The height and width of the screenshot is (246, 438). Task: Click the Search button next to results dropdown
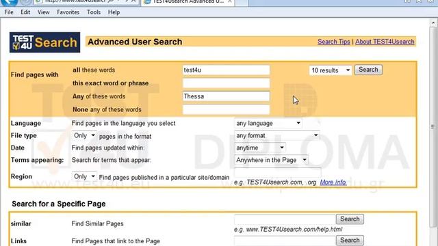(x=368, y=70)
